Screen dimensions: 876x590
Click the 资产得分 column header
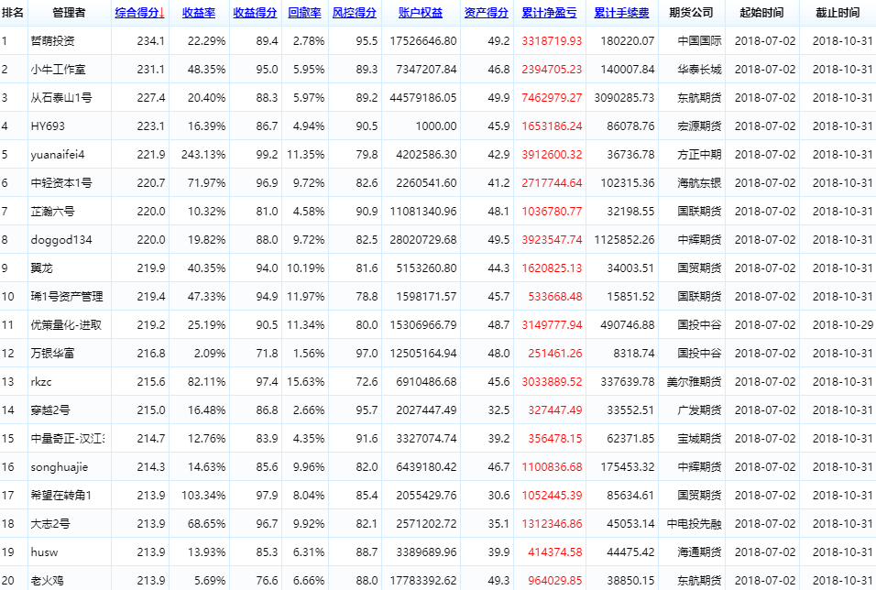tap(487, 13)
